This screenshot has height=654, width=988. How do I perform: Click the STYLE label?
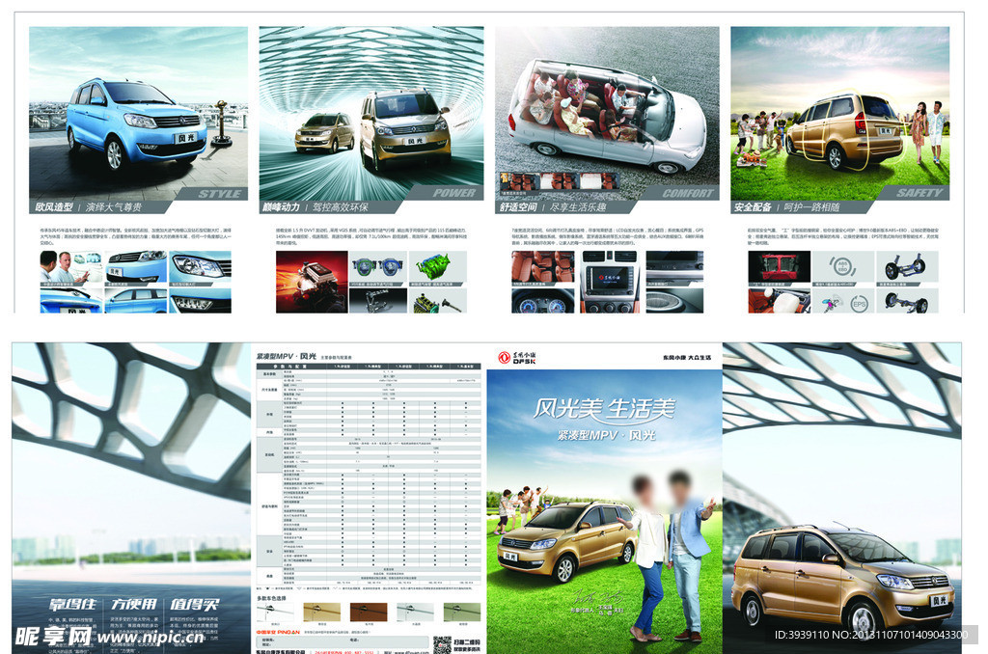pos(220,194)
